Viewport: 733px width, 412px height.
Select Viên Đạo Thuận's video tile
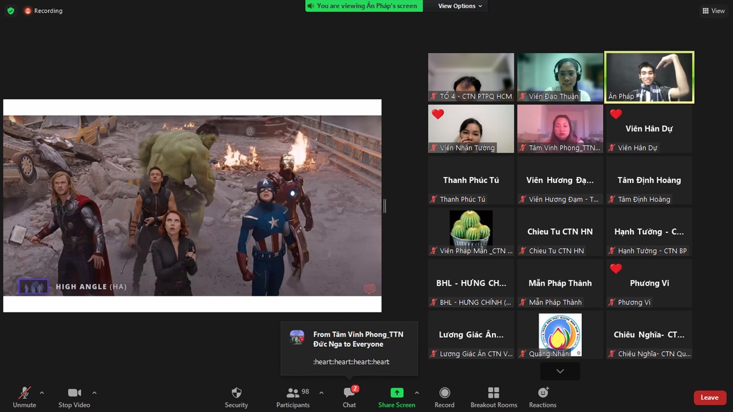click(560, 77)
